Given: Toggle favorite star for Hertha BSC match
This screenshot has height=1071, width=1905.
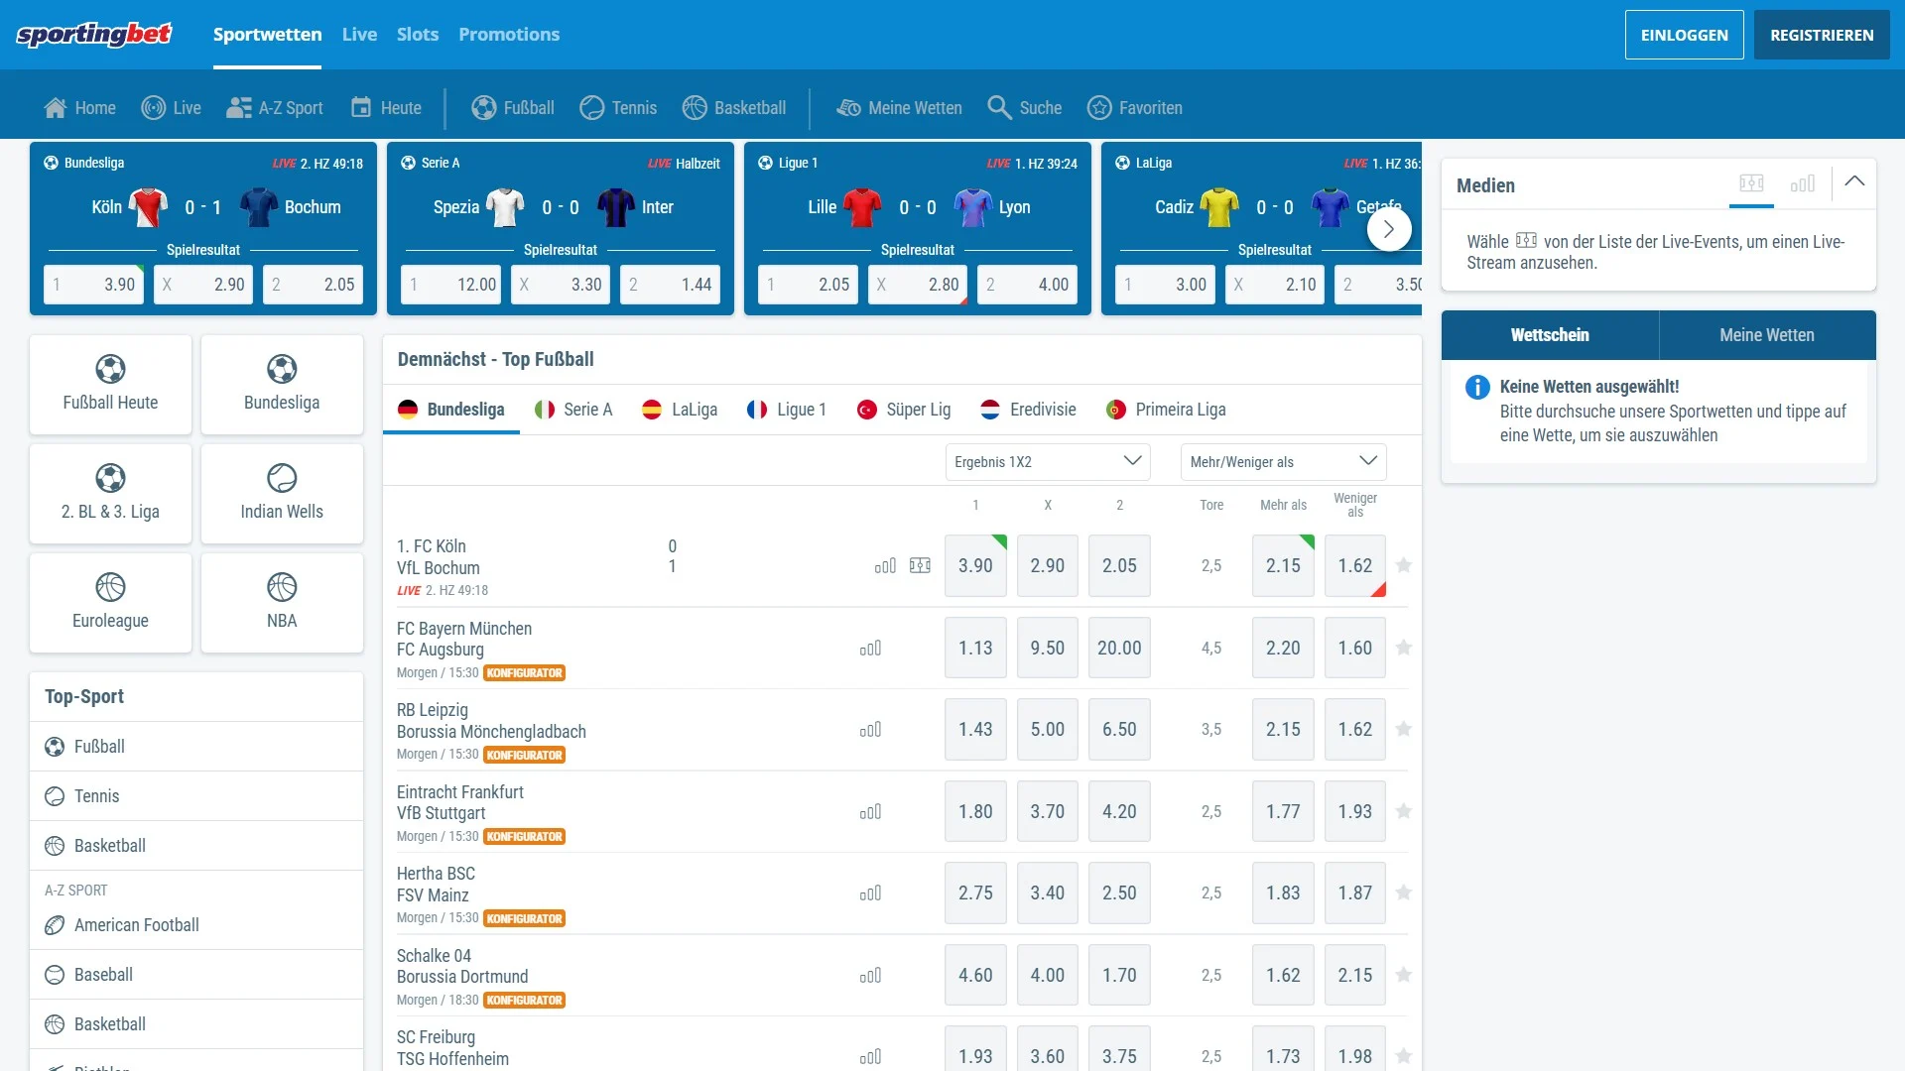Looking at the screenshot, I should pos(1403,892).
